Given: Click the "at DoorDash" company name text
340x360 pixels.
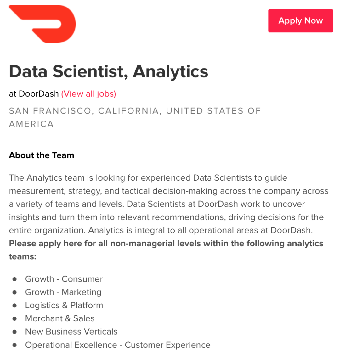Looking at the screenshot, I should pos(34,94).
